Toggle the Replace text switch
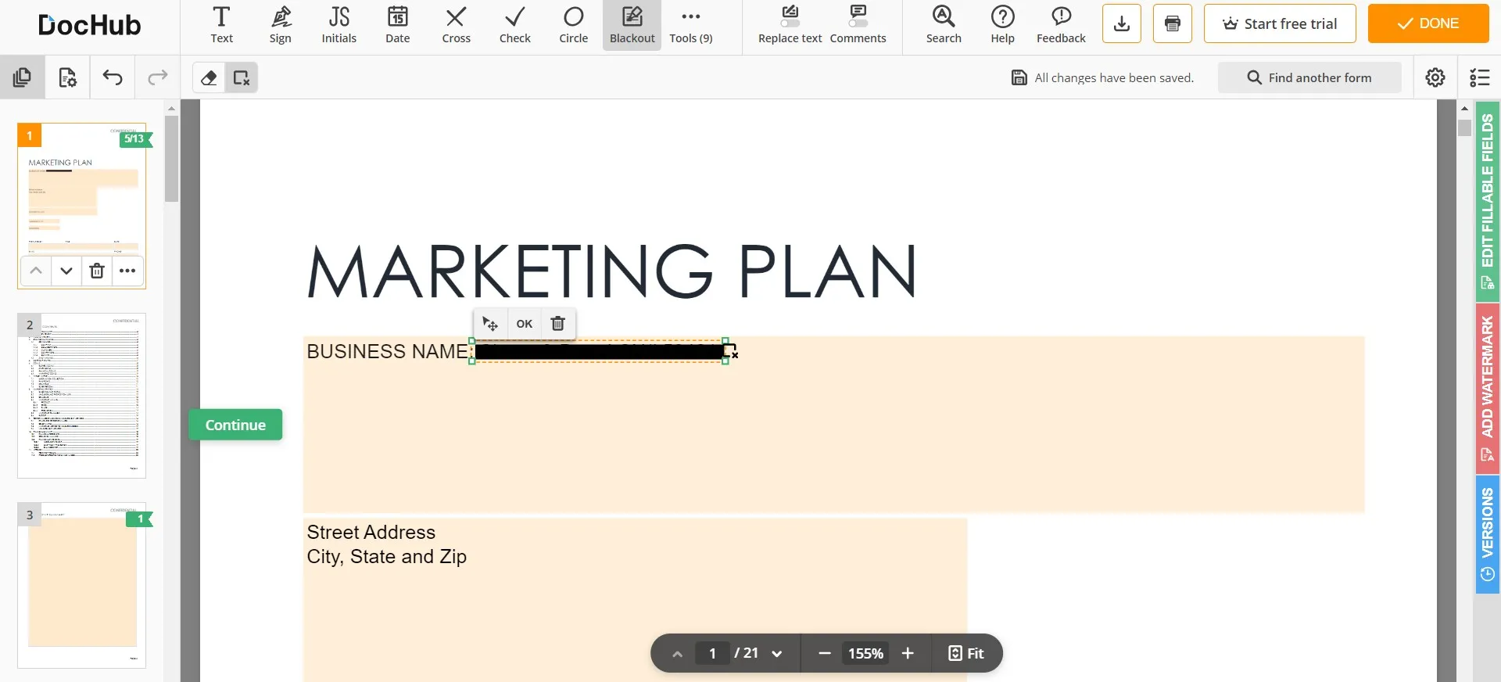This screenshot has width=1501, height=682. tap(790, 25)
